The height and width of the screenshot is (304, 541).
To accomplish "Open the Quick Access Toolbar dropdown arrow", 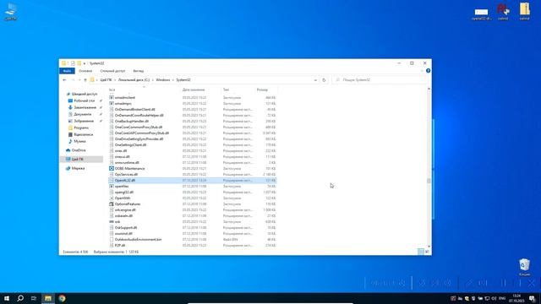I will pyautogui.click(x=85, y=63).
